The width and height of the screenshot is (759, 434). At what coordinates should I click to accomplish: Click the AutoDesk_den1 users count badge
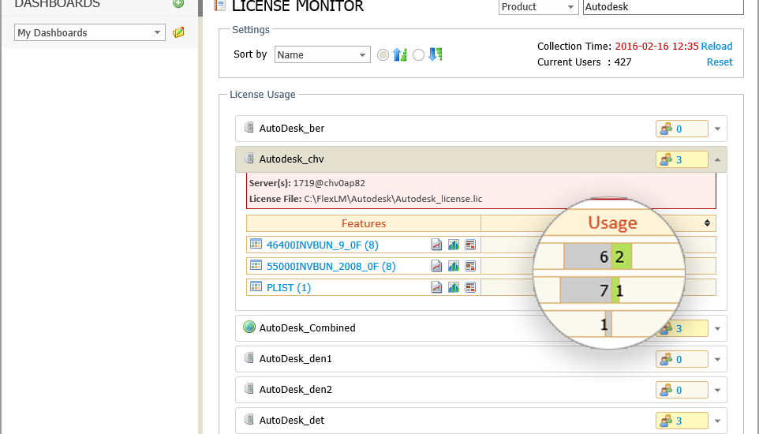tap(682, 359)
